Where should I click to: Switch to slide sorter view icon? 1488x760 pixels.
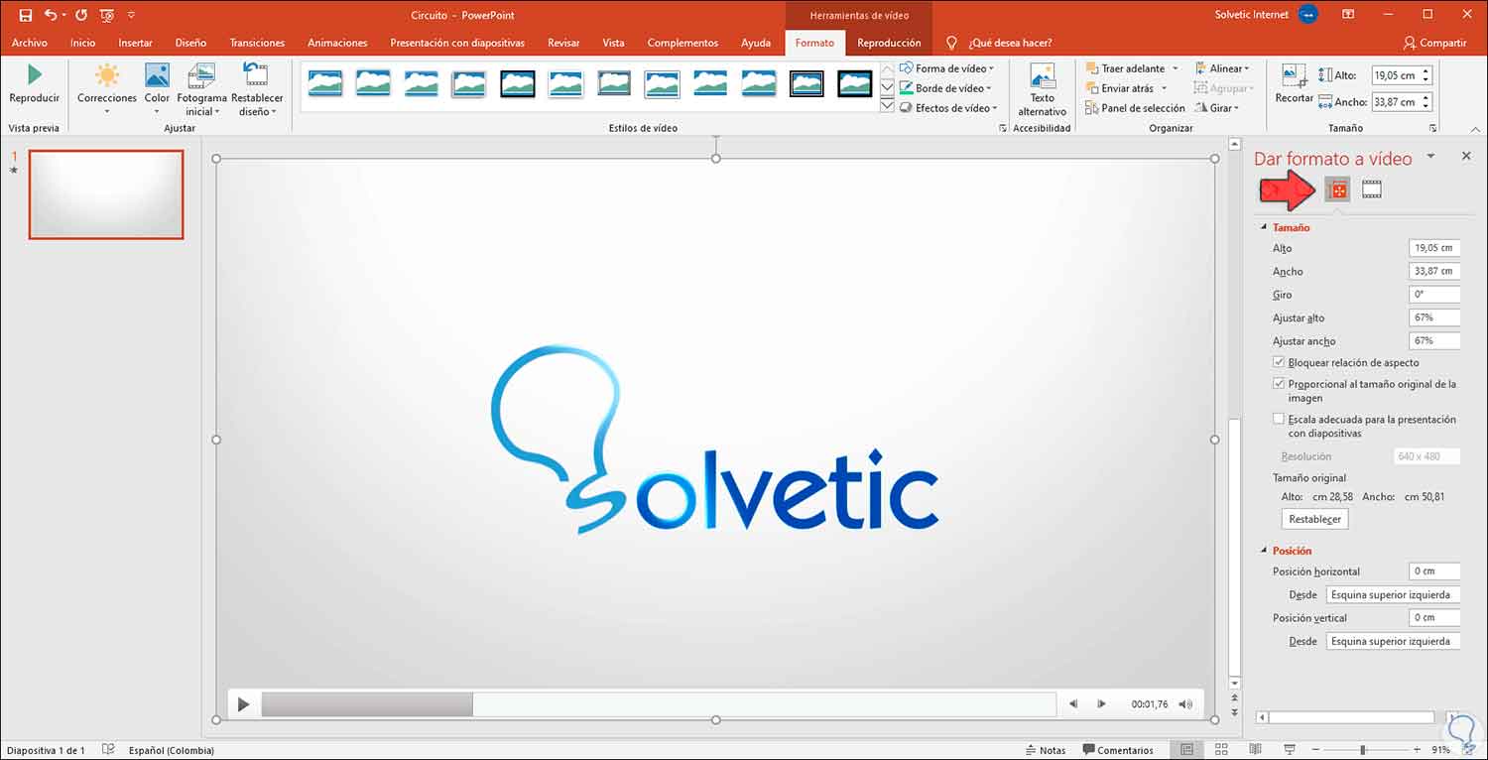click(x=1221, y=750)
